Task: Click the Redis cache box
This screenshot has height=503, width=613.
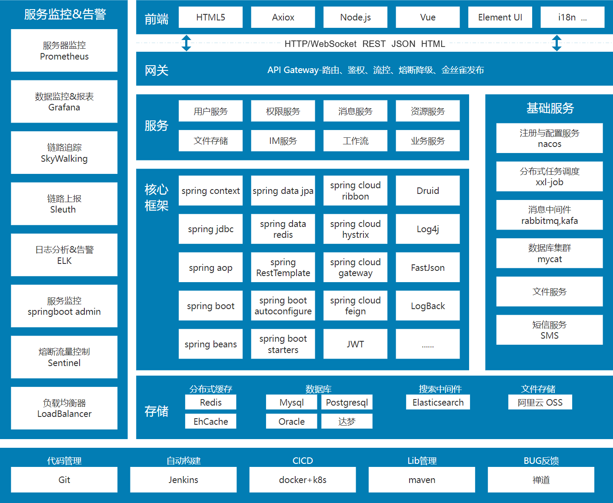Action: pos(210,402)
